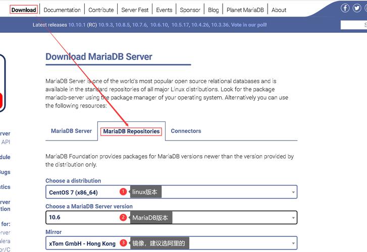Open the Events navigation item
This screenshot has width=367, height=252.
coord(164,10)
